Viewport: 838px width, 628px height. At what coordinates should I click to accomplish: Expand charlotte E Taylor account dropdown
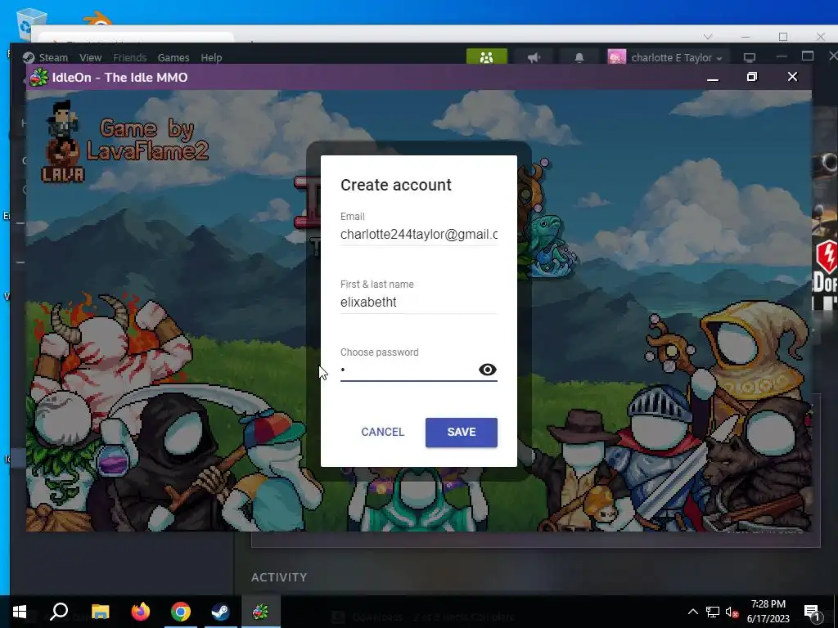coord(677,58)
